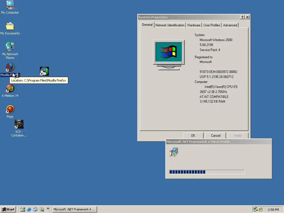Open the Hardware tab

194,25
